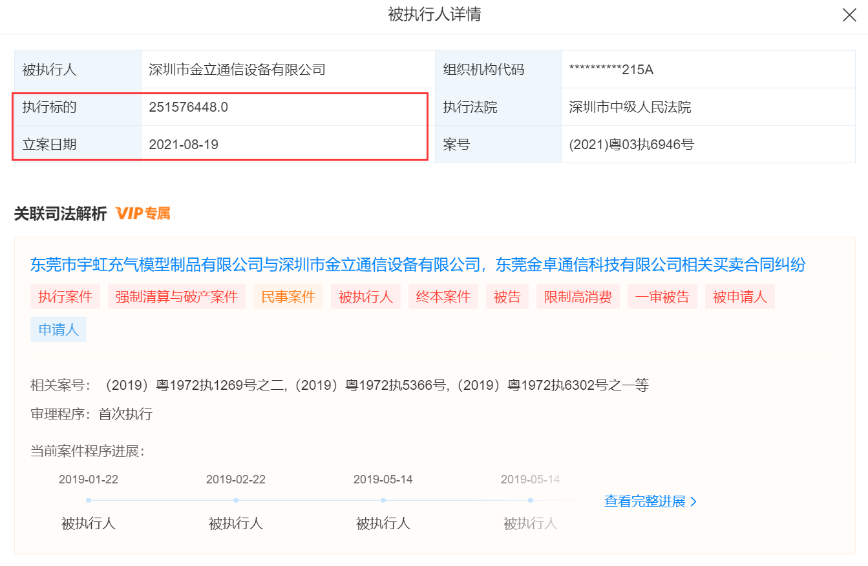The height and width of the screenshot is (566, 868).
Task: Click the chevron next to 查看完整进展
Action: coord(693,501)
